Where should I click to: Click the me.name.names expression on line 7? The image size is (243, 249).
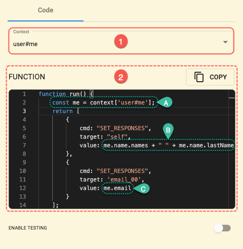point(126,145)
